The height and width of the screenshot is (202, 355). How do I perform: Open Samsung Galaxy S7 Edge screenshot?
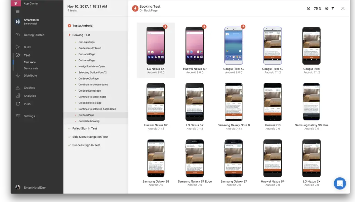195,158
